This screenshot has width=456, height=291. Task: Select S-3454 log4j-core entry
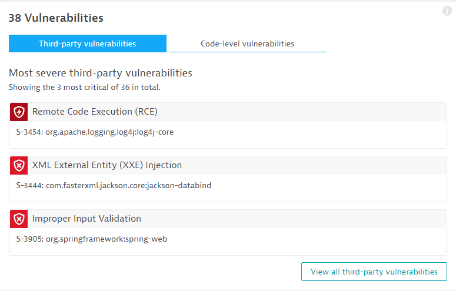point(95,132)
